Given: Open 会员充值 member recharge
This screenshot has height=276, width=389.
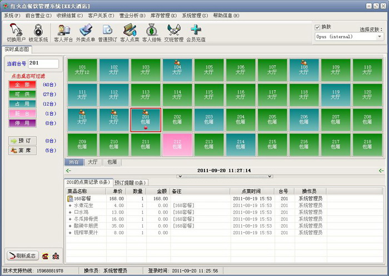Looking at the screenshot, I should [x=195, y=32].
